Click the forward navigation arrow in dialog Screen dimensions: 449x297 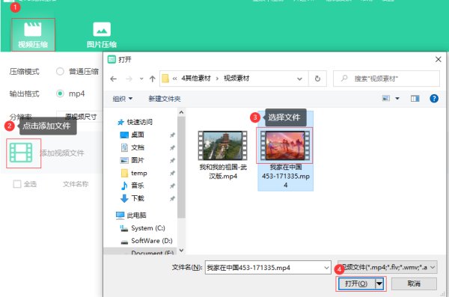(x=129, y=79)
